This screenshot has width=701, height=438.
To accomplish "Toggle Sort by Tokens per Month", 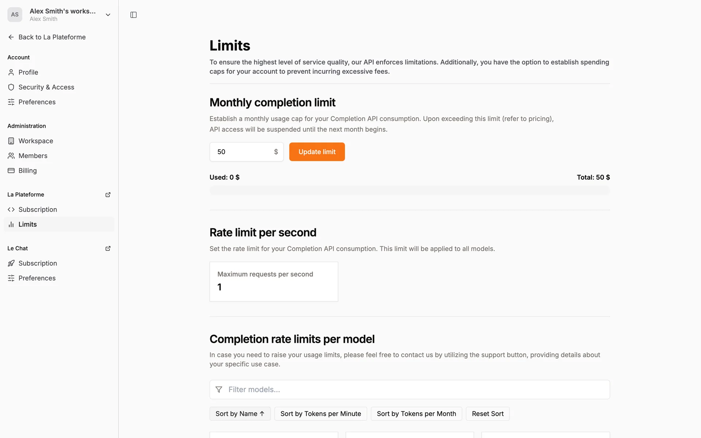I will [x=416, y=414].
